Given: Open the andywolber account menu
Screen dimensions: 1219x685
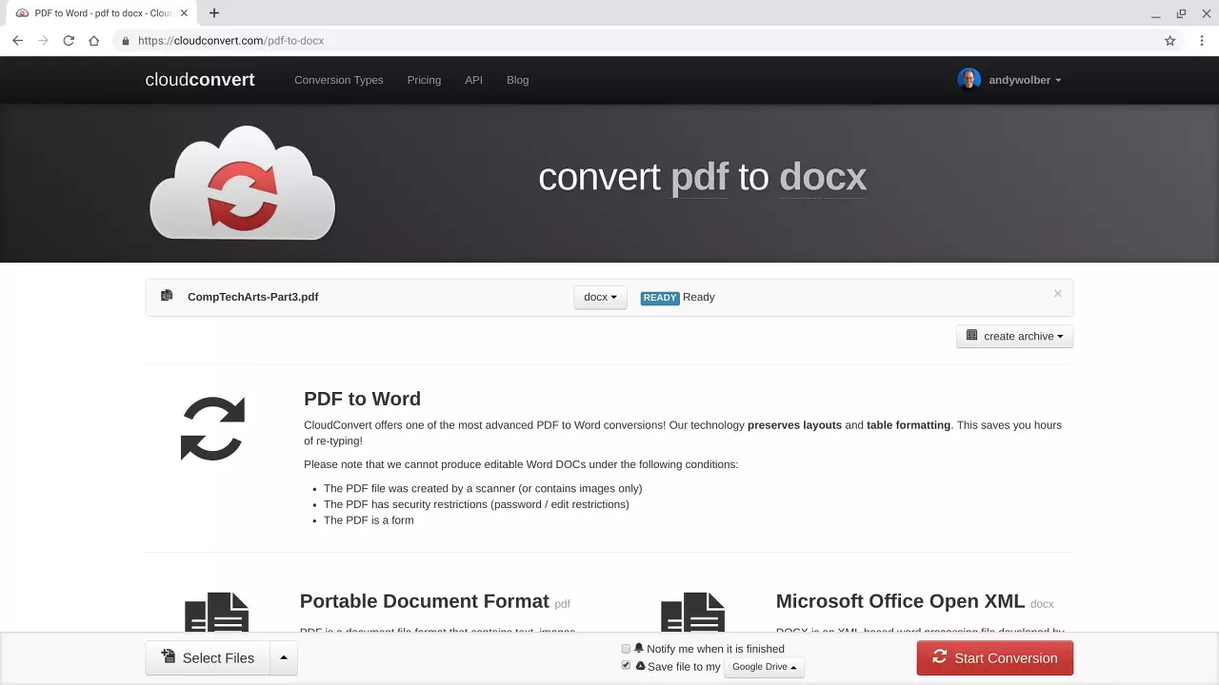Looking at the screenshot, I should [1025, 80].
